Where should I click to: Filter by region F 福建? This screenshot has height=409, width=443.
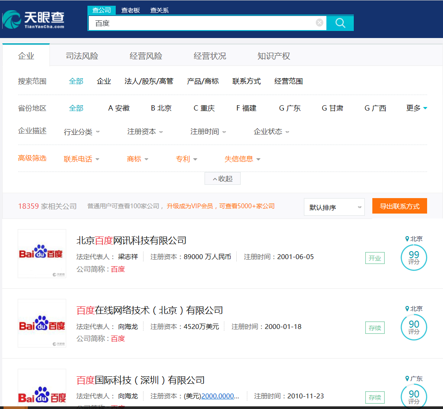point(246,108)
